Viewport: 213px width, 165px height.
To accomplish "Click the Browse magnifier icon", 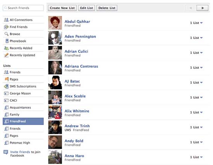I will [x=6, y=34].
